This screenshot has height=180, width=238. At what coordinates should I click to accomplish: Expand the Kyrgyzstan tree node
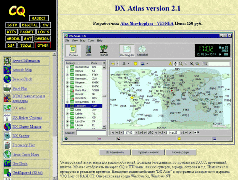[x=67, y=102]
